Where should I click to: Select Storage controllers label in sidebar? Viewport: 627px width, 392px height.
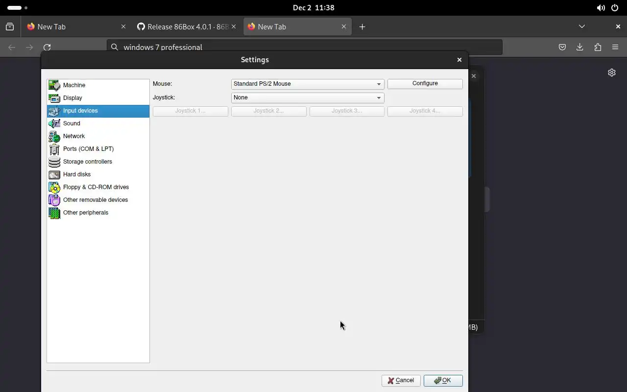pos(88,162)
